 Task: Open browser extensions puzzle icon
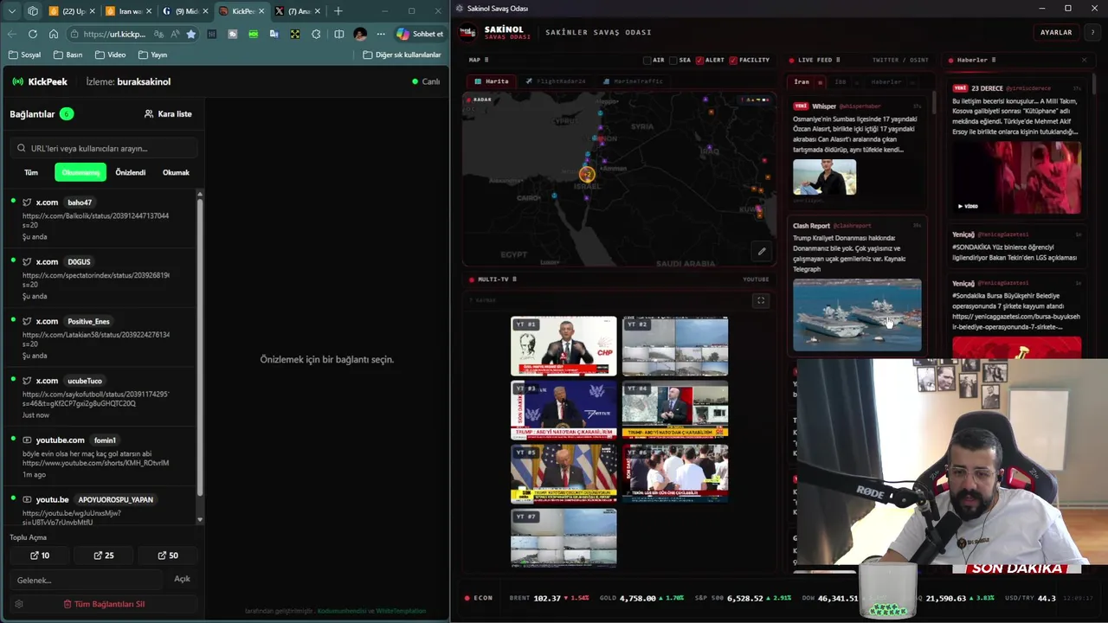coord(316,34)
